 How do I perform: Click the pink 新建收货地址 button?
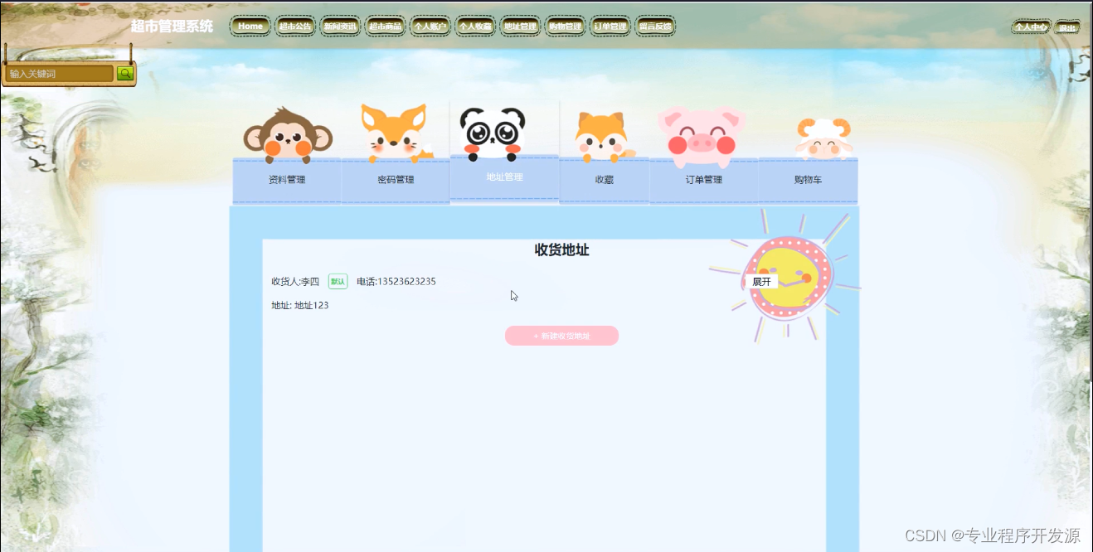coord(561,336)
